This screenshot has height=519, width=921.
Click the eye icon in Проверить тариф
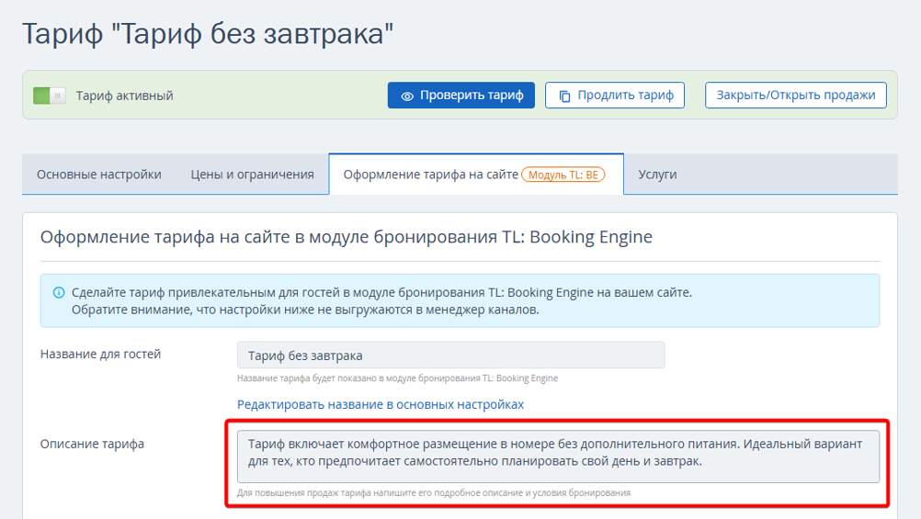(407, 96)
